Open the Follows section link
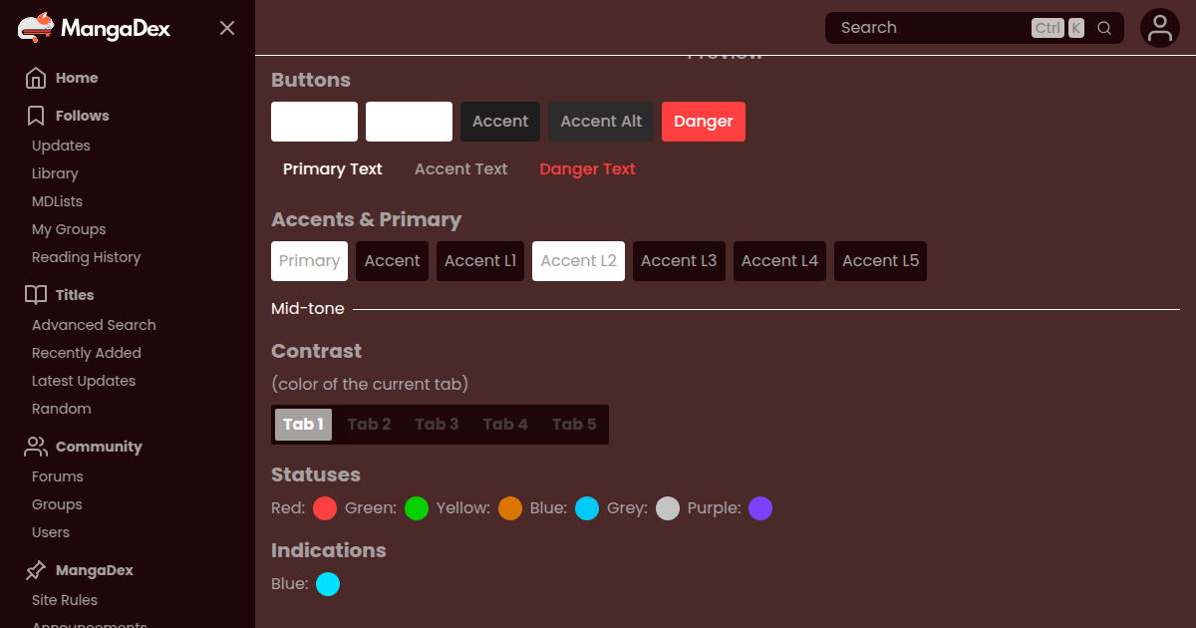The image size is (1196, 628). click(x=83, y=116)
